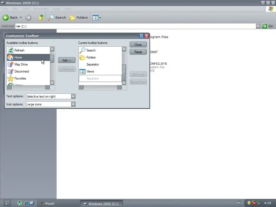
Task: Go up one folder level
Action: pos(41,18)
